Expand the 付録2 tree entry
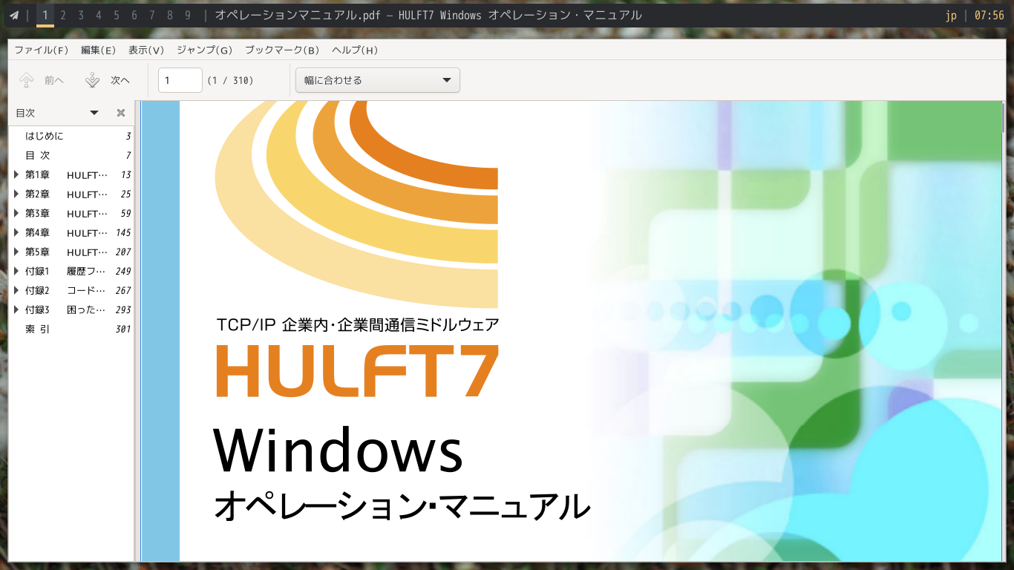The height and width of the screenshot is (570, 1014). (x=17, y=290)
